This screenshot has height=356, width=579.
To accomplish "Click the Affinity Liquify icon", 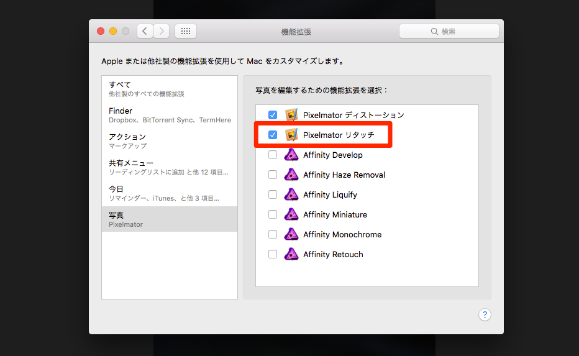I will [291, 194].
